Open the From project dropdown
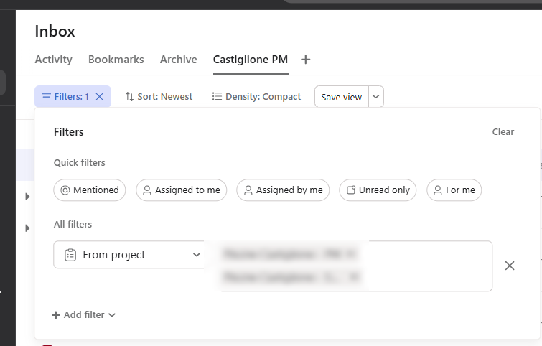 pyautogui.click(x=131, y=255)
